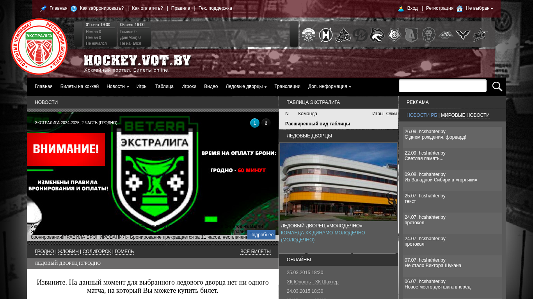The image size is (533, 299).
Task: Expand the Ледовые дворцы dropdown menu
Action: click(x=246, y=86)
